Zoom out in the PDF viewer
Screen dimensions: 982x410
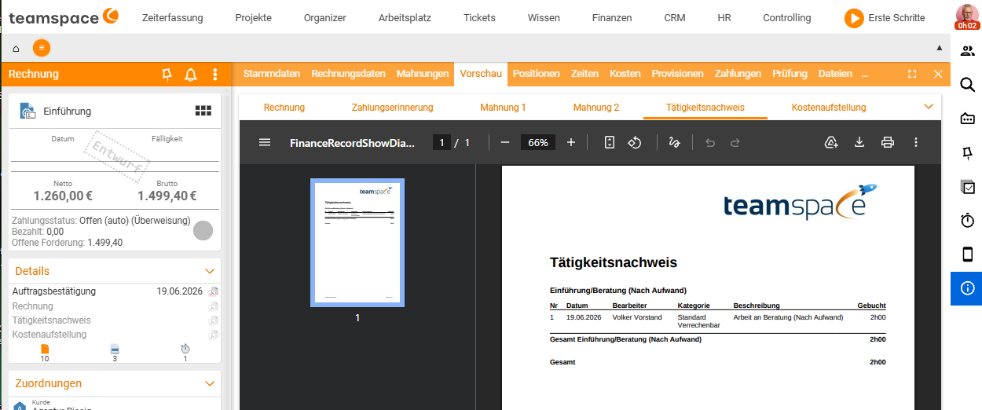[505, 142]
